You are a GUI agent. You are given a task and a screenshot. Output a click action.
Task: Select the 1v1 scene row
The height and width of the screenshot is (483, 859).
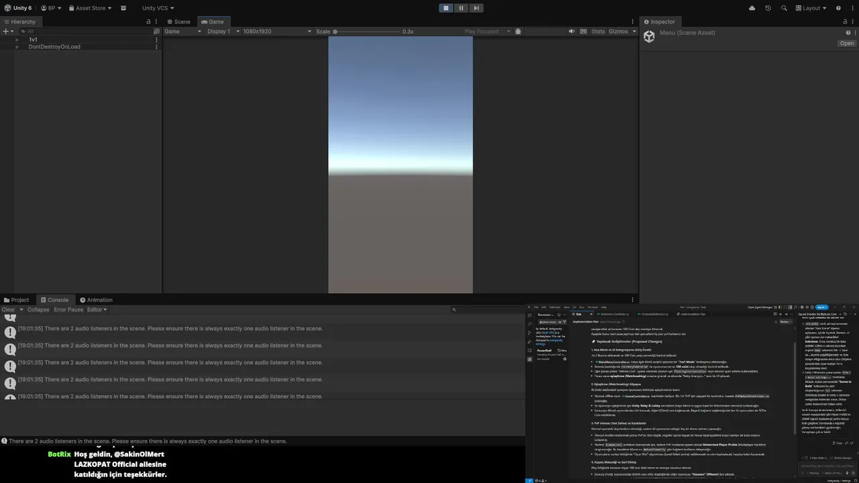81,40
